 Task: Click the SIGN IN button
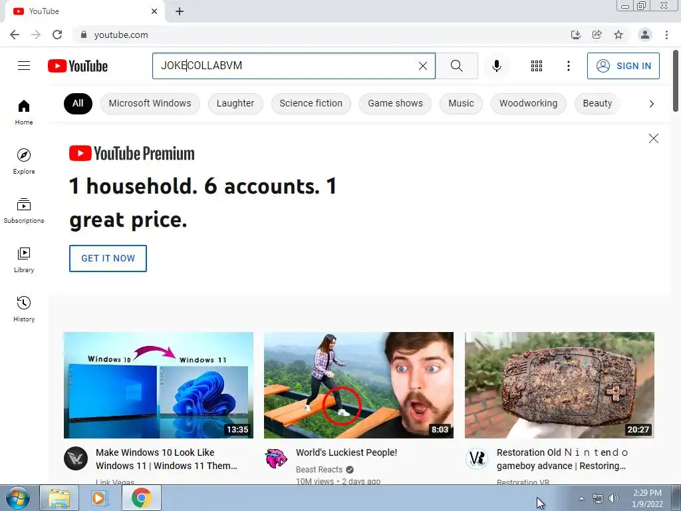[623, 66]
